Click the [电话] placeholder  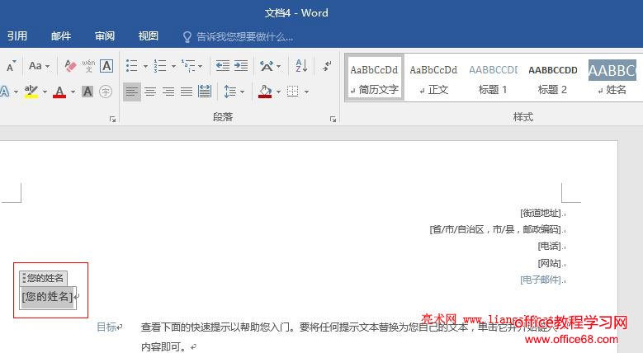click(550, 246)
